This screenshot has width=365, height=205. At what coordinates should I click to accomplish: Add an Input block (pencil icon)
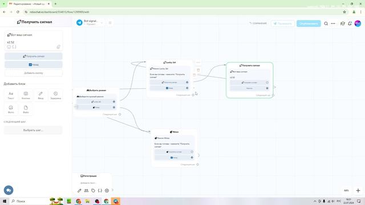(40, 95)
